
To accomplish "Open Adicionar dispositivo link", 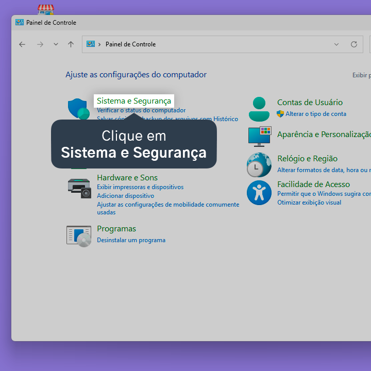I will [125, 196].
